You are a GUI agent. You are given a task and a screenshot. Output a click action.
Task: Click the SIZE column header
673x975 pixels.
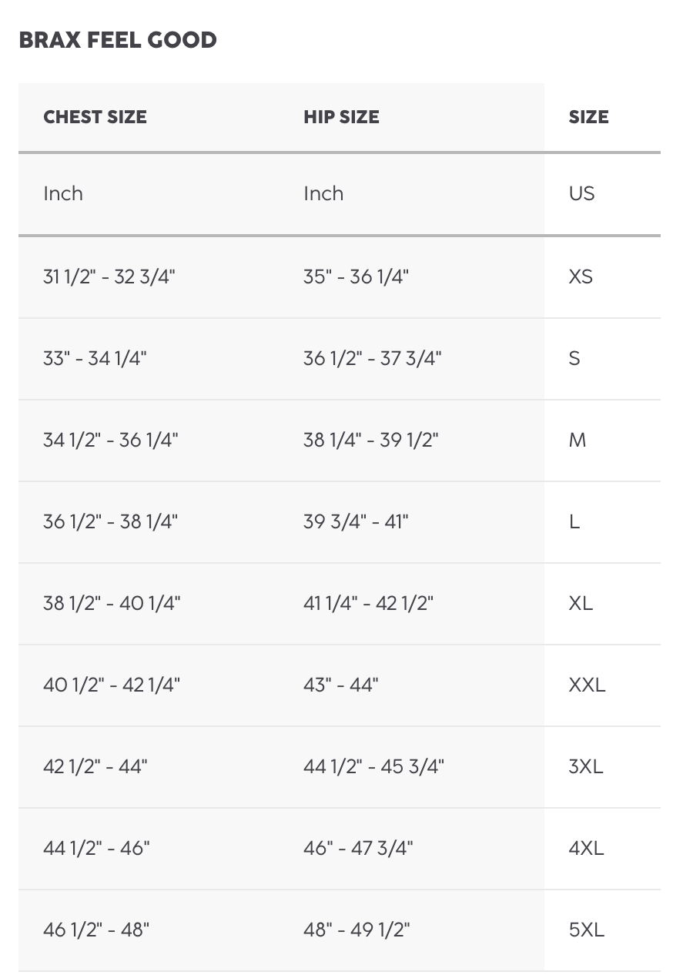[x=588, y=117]
